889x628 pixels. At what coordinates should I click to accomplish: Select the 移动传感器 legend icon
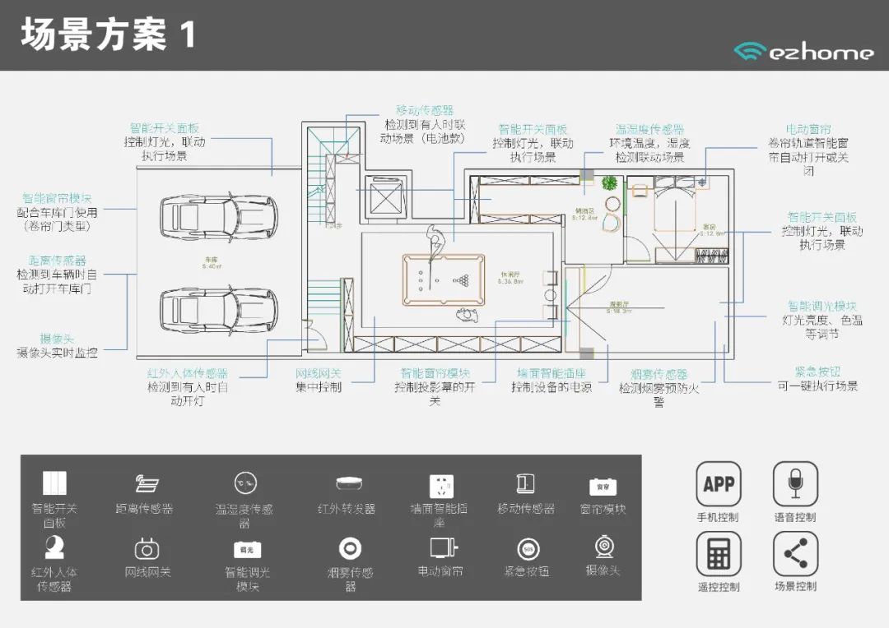[526, 483]
